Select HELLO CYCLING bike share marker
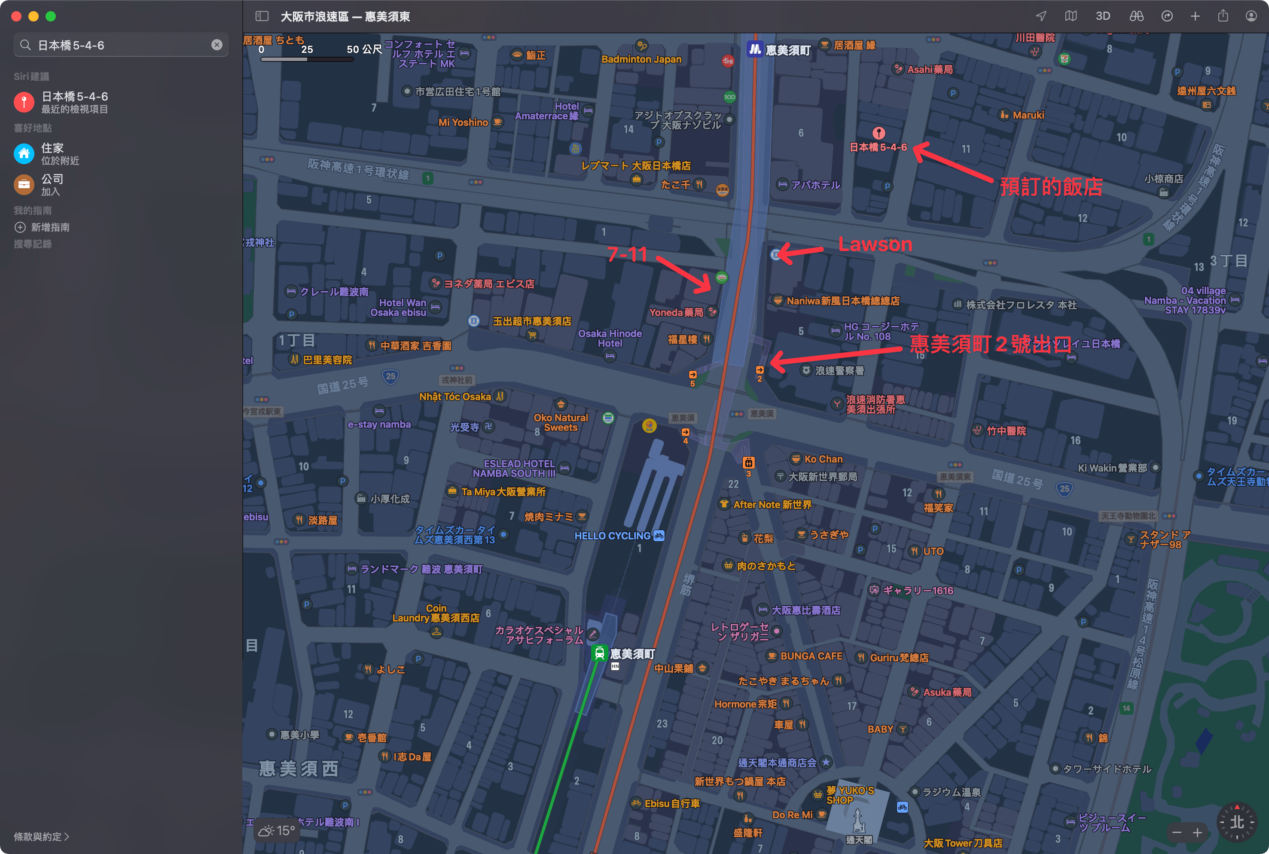Screen dimensions: 1269x854 [x=659, y=535]
